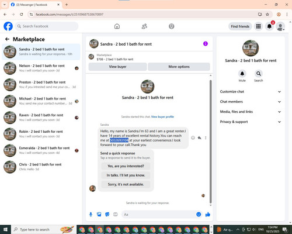Screen dimensions: 292x234
Task: React to Sandra's message with emoji icon
Action: coord(193,138)
